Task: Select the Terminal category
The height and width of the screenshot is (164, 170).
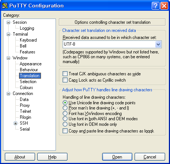Action: click(x=21, y=34)
